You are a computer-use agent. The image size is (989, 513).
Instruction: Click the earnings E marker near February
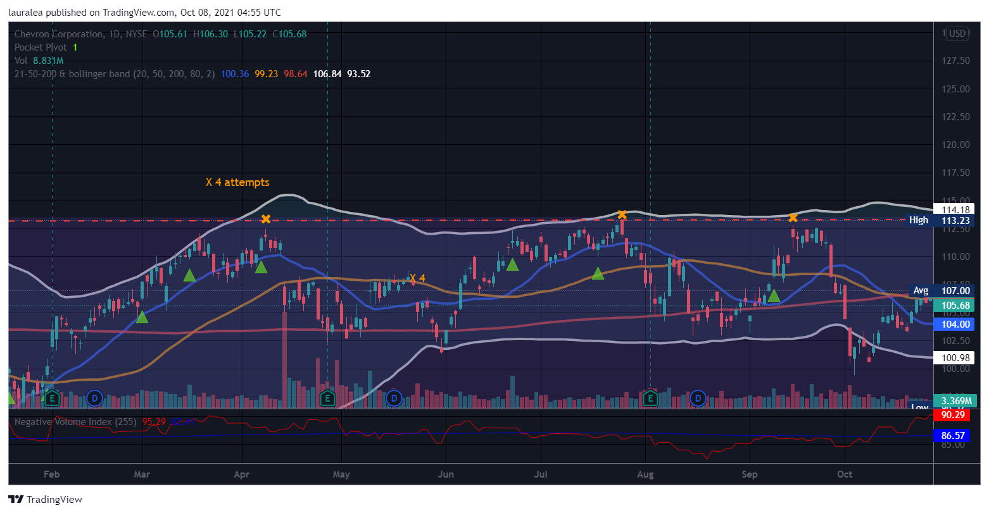pos(53,398)
